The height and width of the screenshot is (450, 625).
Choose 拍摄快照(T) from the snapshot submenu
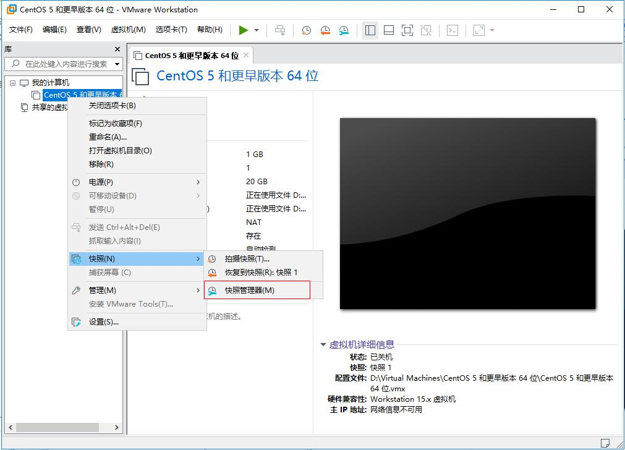coord(247,259)
